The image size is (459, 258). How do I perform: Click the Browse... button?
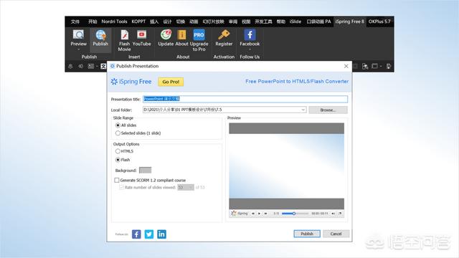(x=328, y=110)
